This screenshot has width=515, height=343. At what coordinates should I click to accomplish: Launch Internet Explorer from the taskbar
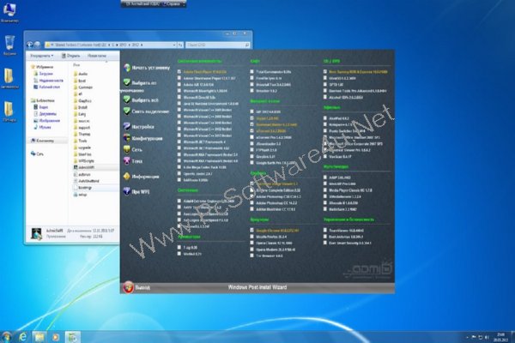pyautogui.click(x=22, y=337)
